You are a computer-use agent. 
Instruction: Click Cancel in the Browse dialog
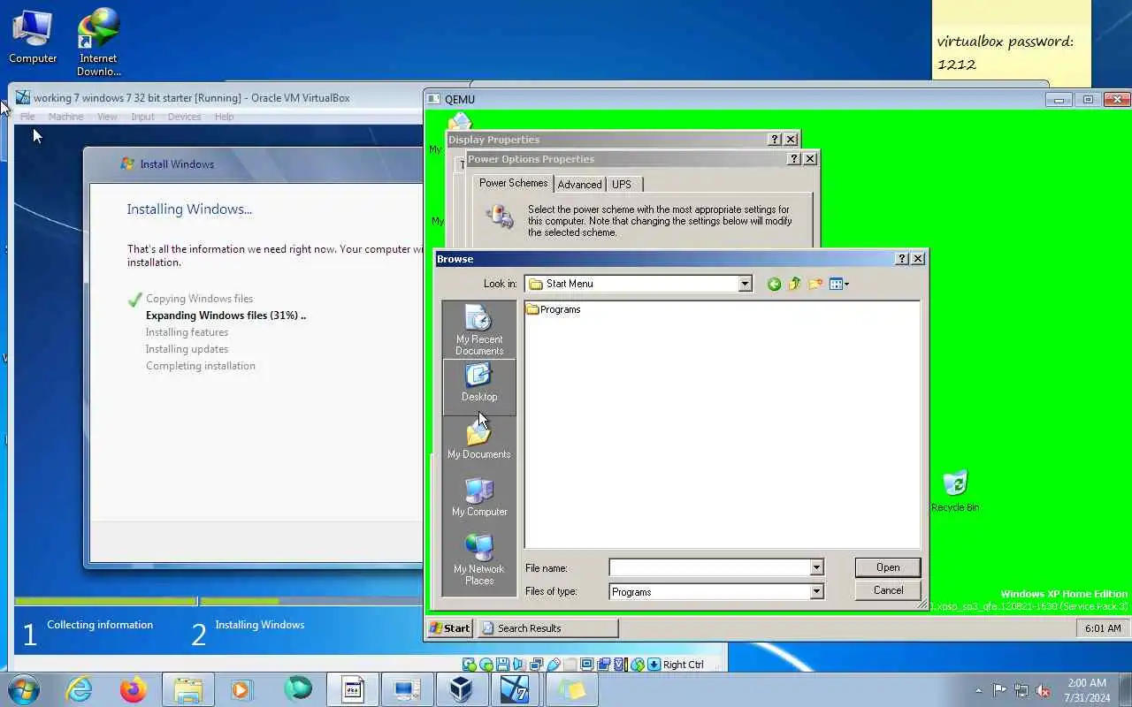click(888, 590)
